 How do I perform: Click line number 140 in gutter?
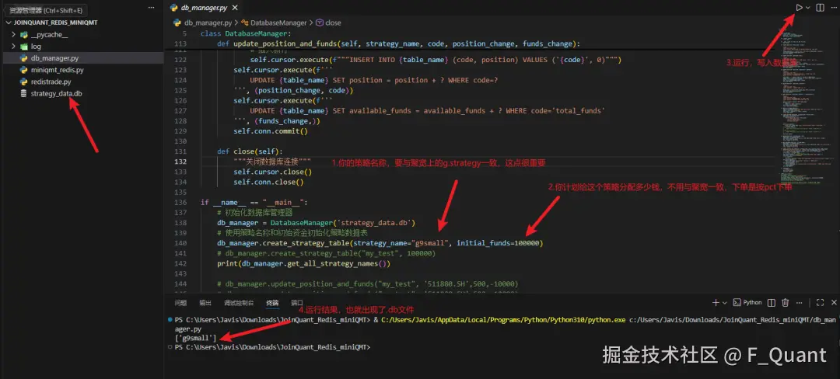pos(180,242)
